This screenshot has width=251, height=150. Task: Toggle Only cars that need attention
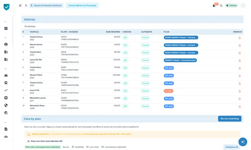click(x=28, y=141)
